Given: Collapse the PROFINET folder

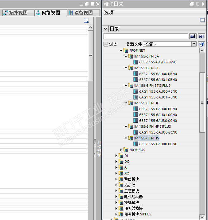Looking at the screenshot, I should tap(121, 50).
